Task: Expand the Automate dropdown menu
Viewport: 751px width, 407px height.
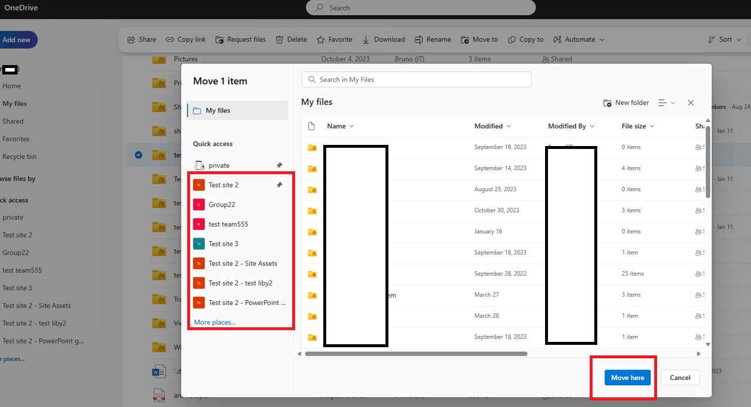Action: (x=602, y=40)
